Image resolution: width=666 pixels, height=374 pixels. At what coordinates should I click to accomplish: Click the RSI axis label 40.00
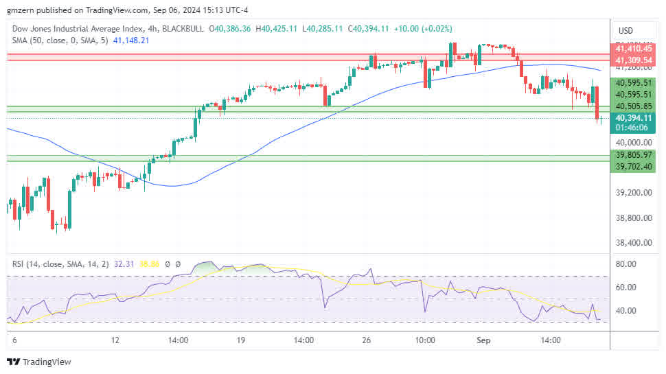(x=625, y=311)
